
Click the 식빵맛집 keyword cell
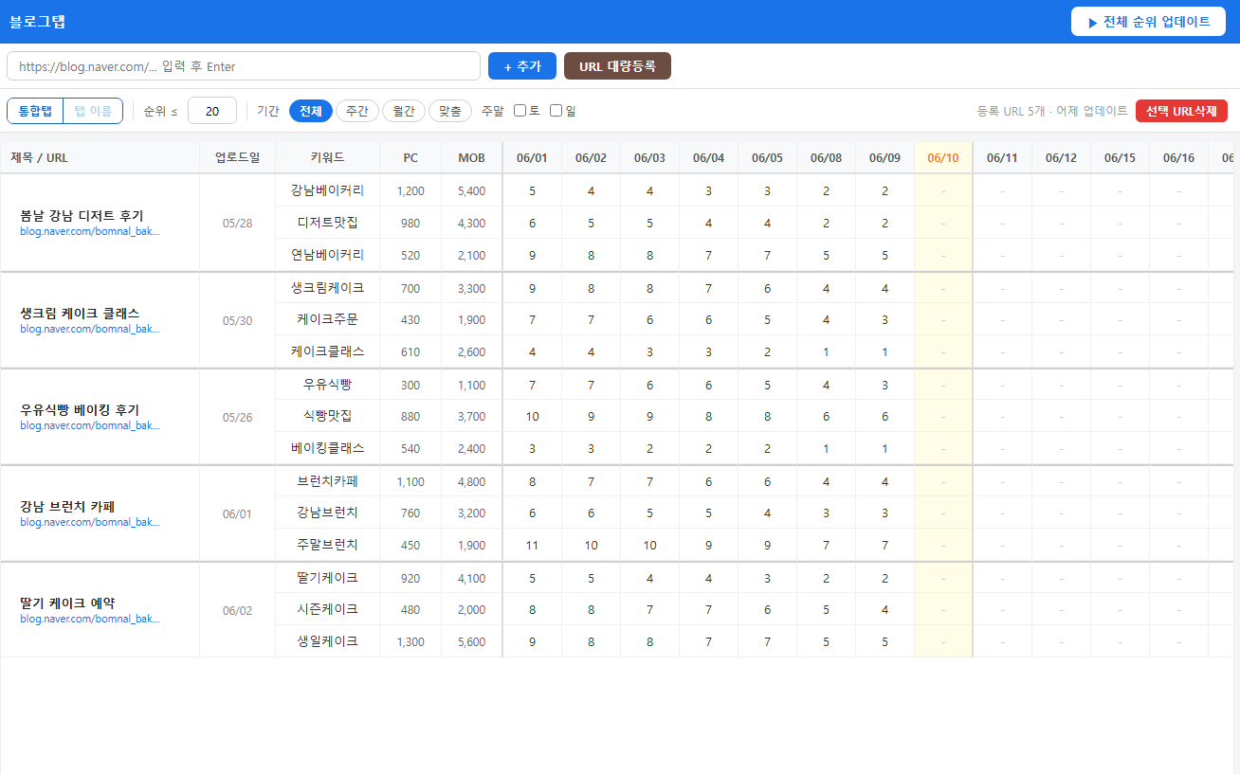pyautogui.click(x=328, y=416)
